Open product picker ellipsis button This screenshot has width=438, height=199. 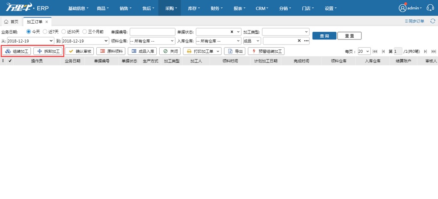306,41
